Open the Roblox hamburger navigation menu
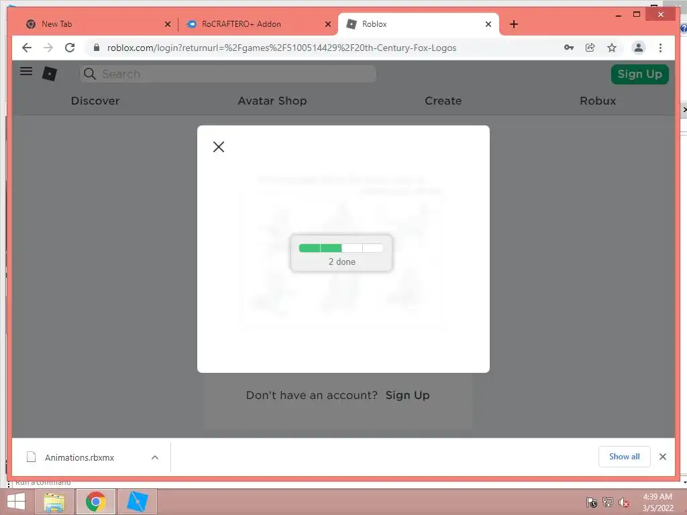 (x=26, y=71)
